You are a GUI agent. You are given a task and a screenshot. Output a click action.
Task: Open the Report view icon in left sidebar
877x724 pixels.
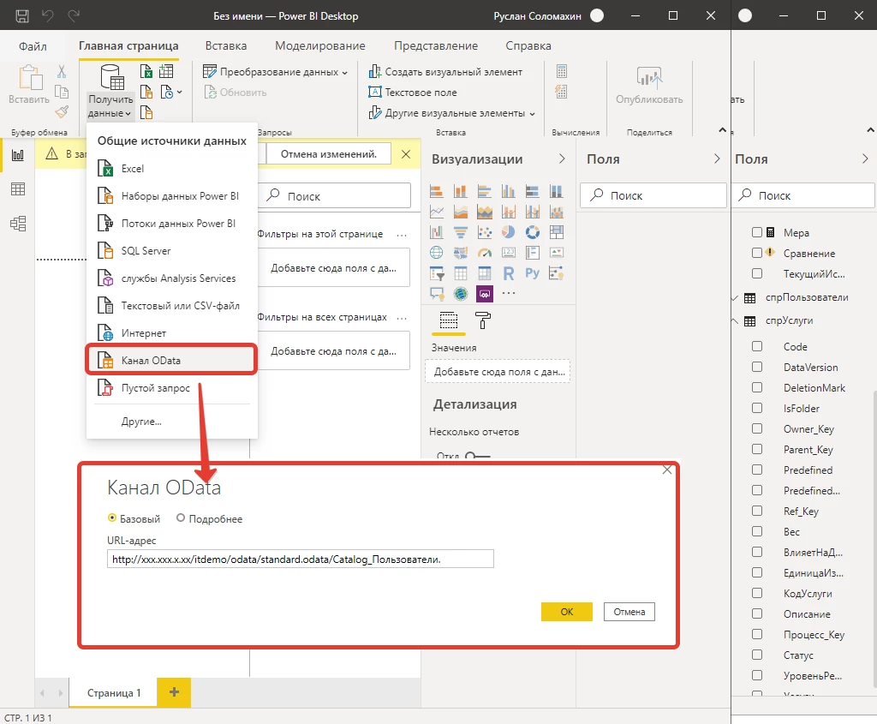pos(17,156)
